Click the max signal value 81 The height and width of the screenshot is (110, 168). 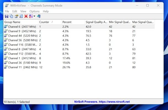[x=134, y=58]
